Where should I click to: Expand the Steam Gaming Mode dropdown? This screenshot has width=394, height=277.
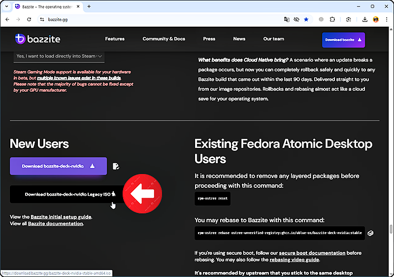coord(59,56)
